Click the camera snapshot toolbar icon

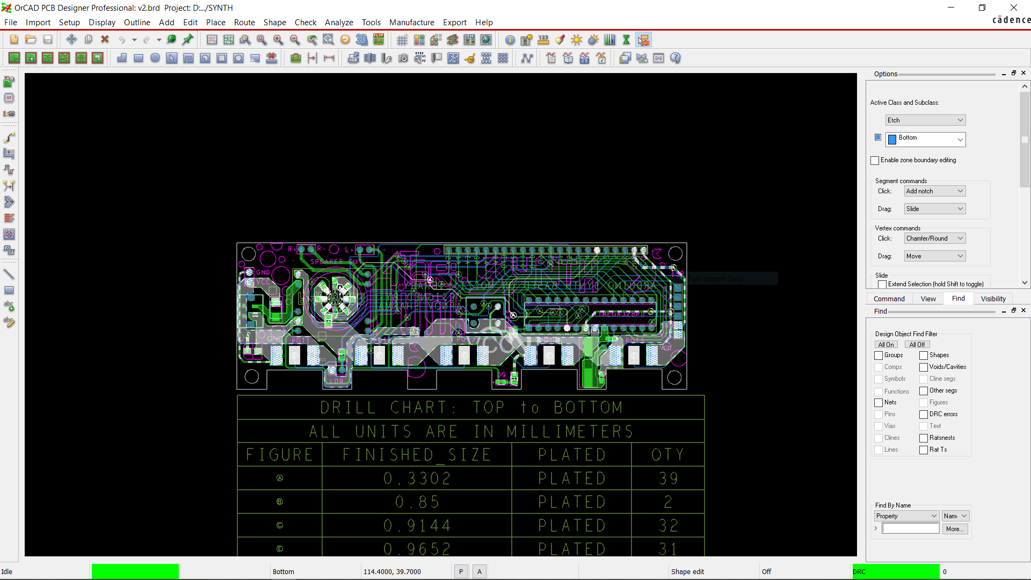coord(403,58)
